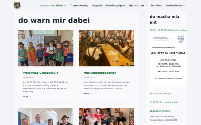
Task: Click the date '16. Mai 2025'
Action: click(x=28, y=77)
